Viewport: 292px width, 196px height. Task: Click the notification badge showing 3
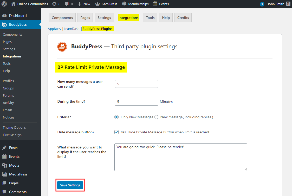point(262,4)
